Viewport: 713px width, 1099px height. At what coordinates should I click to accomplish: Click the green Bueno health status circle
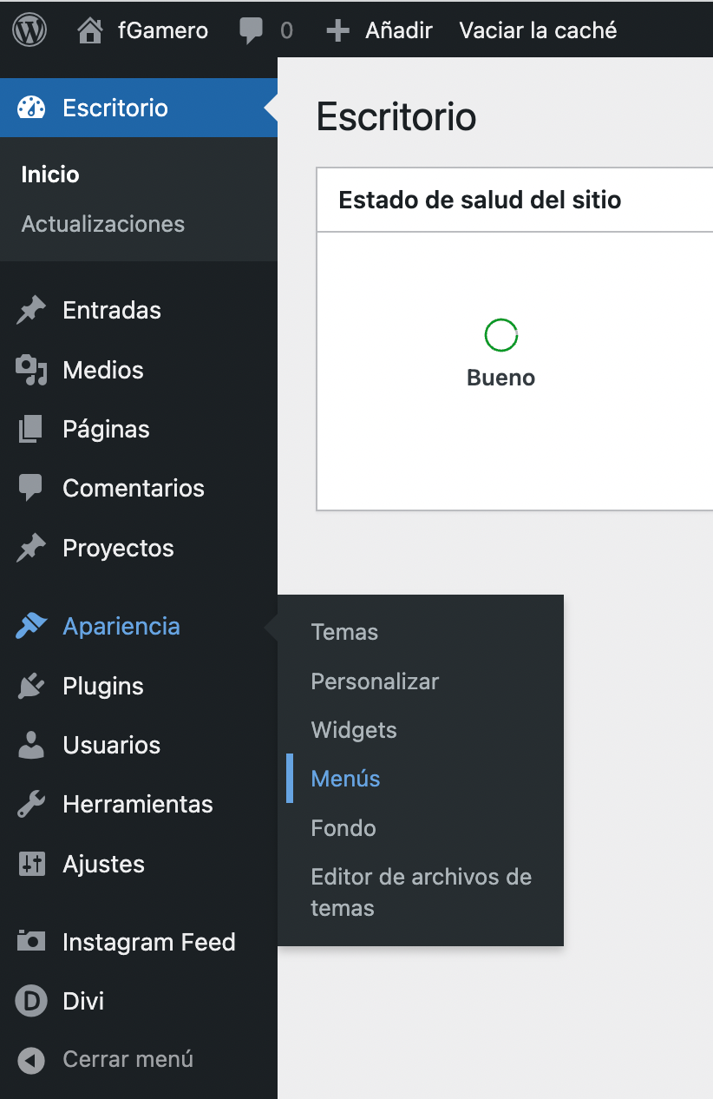tap(501, 335)
